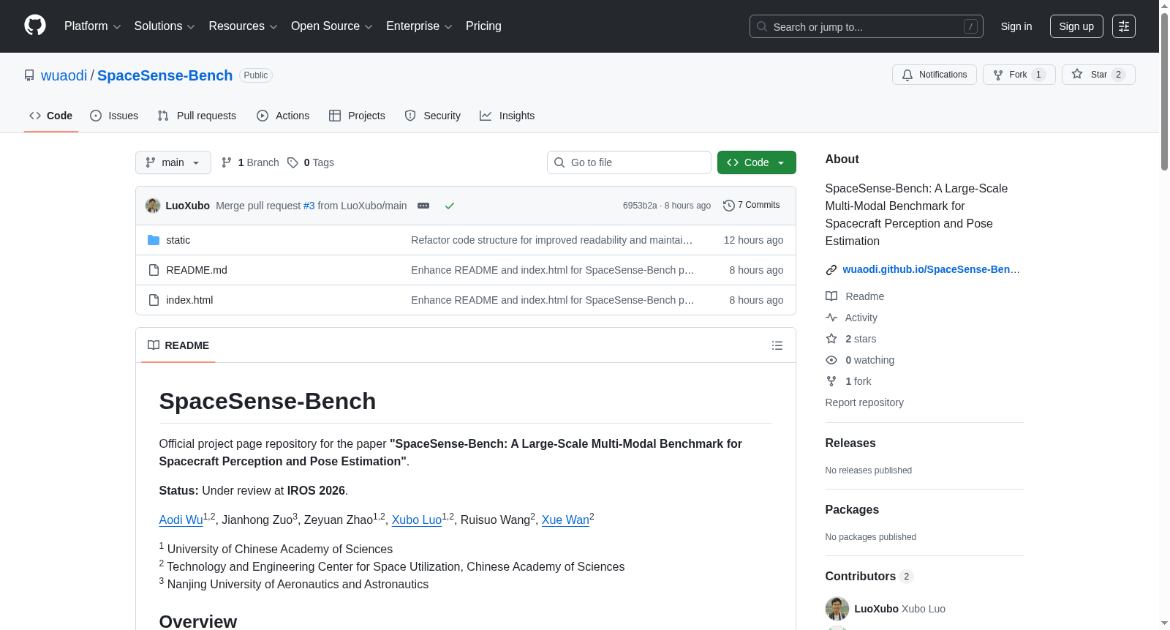
Task: Star the SpaceSense-Bench repository
Action: tap(1098, 75)
